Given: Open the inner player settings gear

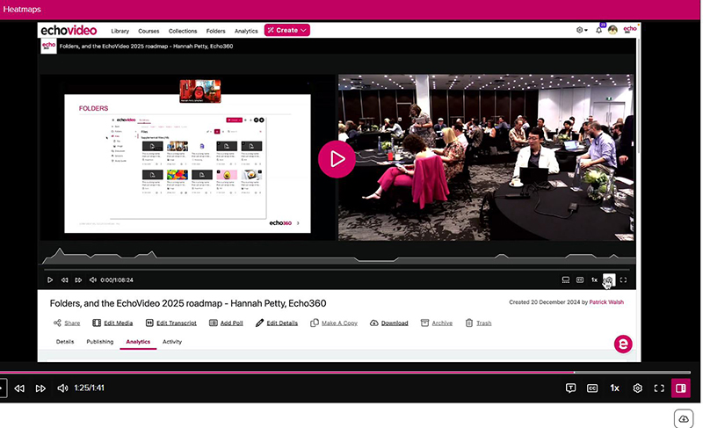Looking at the screenshot, I should [609, 280].
